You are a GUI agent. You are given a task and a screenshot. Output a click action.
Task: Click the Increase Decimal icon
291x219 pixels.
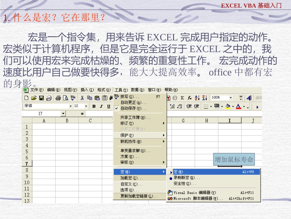[x=172, y=107]
